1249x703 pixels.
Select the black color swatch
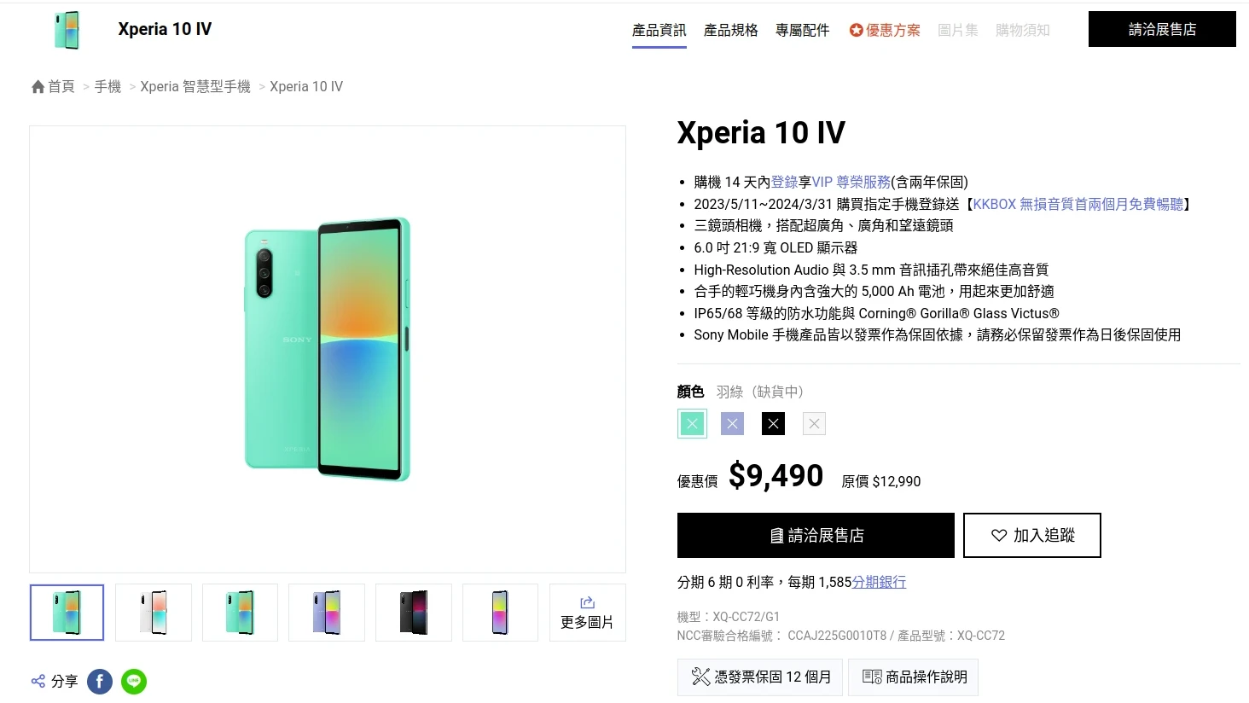point(773,423)
